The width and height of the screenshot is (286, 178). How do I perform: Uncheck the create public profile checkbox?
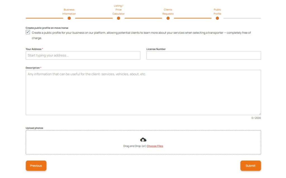pyautogui.click(x=28, y=32)
